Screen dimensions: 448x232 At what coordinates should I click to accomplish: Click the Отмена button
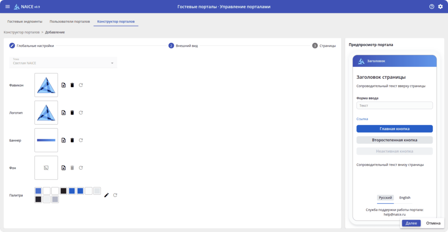tap(433, 223)
